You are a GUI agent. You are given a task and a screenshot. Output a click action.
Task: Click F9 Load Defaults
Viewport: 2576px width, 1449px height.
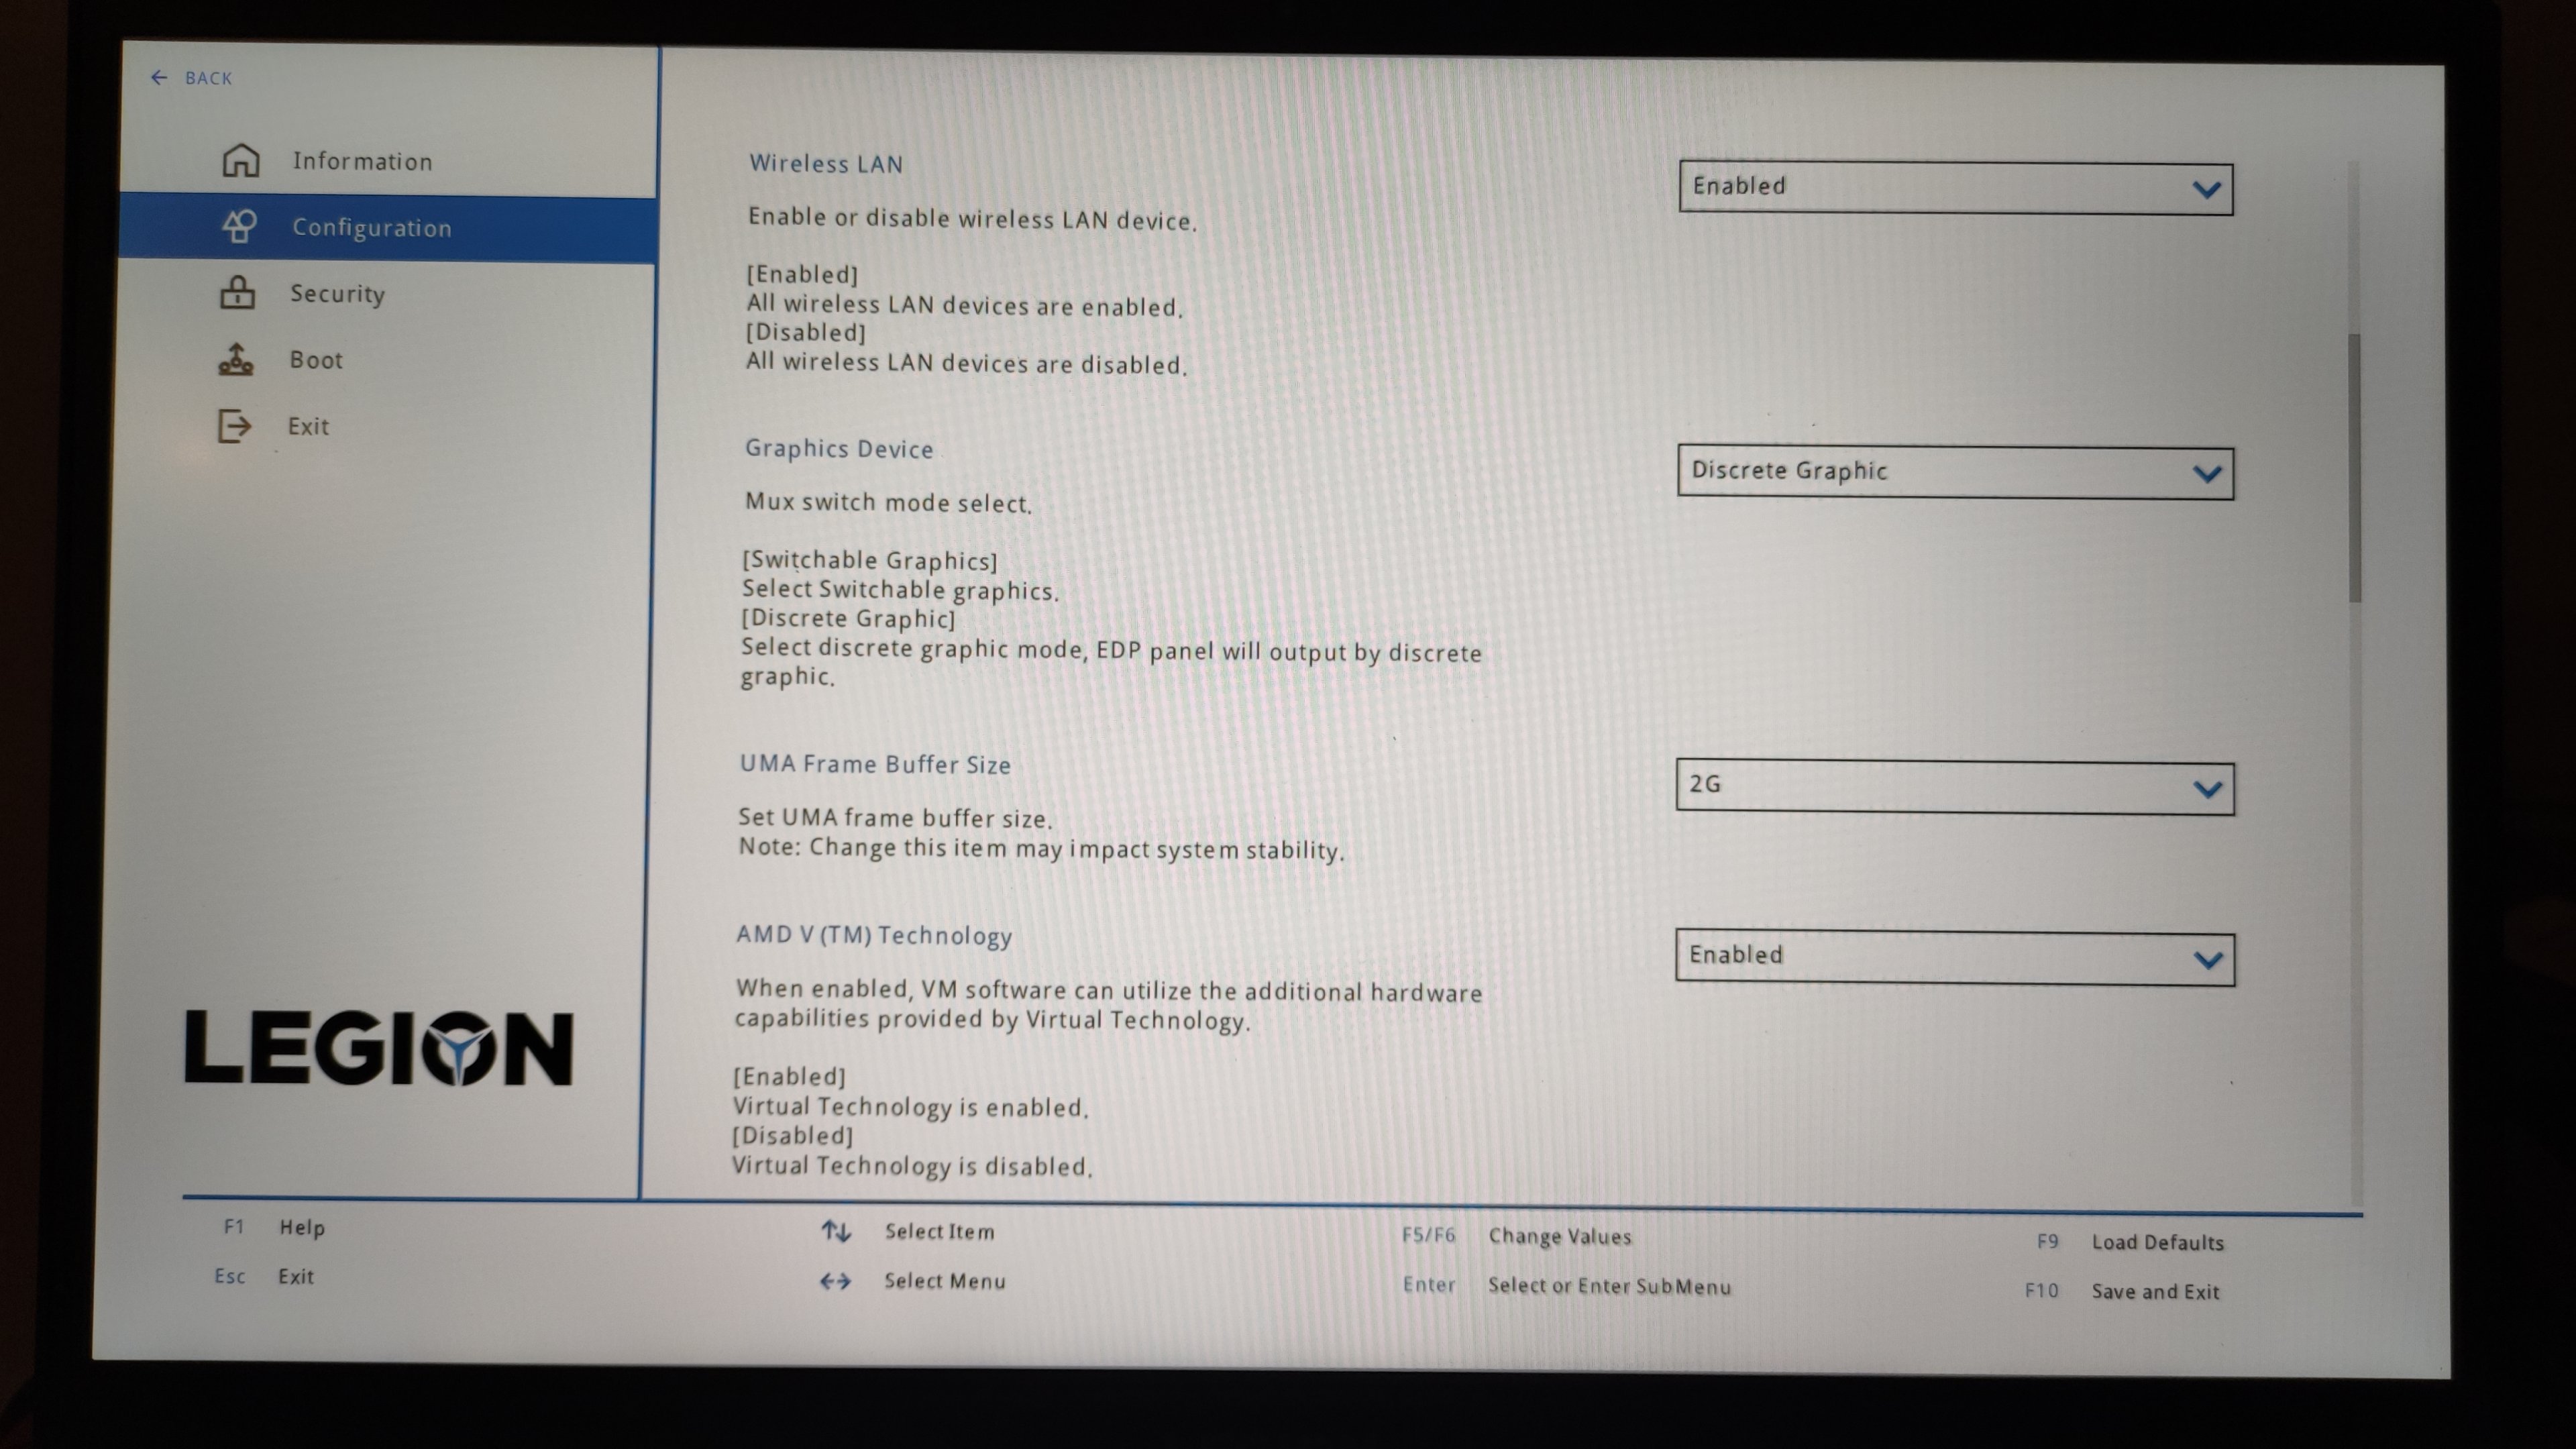coord(2157,1242)
